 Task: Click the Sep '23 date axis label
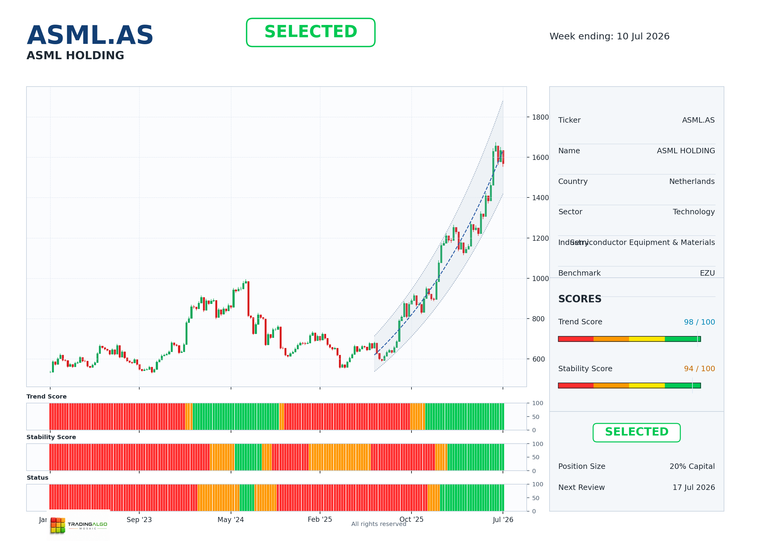point(139,520)
